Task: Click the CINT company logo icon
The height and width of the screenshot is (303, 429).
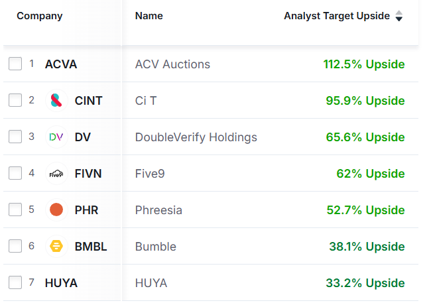Action: [57, 101]
